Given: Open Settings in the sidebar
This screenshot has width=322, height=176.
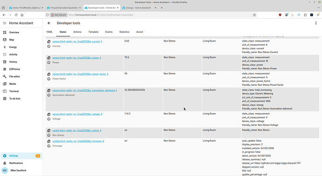Looking at the screenshot, I should pyautogui.click(x=14, y=156).
